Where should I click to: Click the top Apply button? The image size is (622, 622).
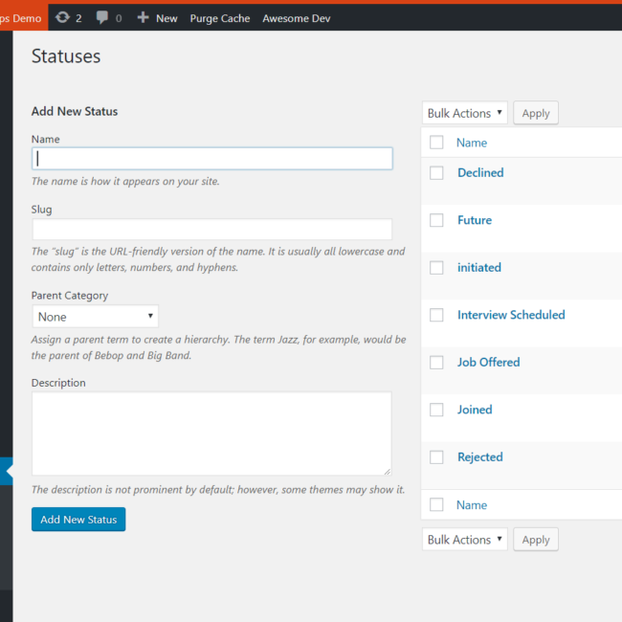click(536, 113)
